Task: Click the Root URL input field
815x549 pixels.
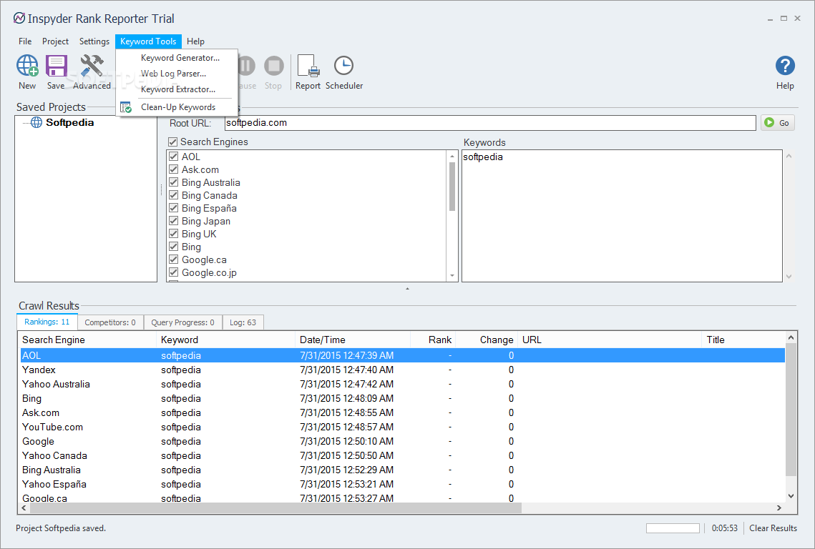Action: click(x=490, y=123)
